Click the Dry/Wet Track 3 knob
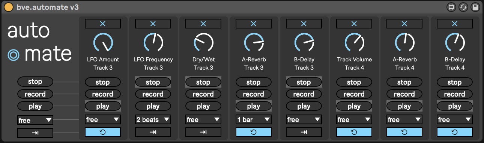484x143 pixels. point(203,42)
